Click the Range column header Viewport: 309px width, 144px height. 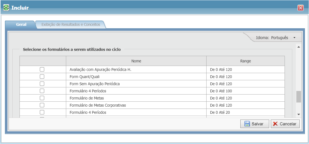click(x=245, y=61)
